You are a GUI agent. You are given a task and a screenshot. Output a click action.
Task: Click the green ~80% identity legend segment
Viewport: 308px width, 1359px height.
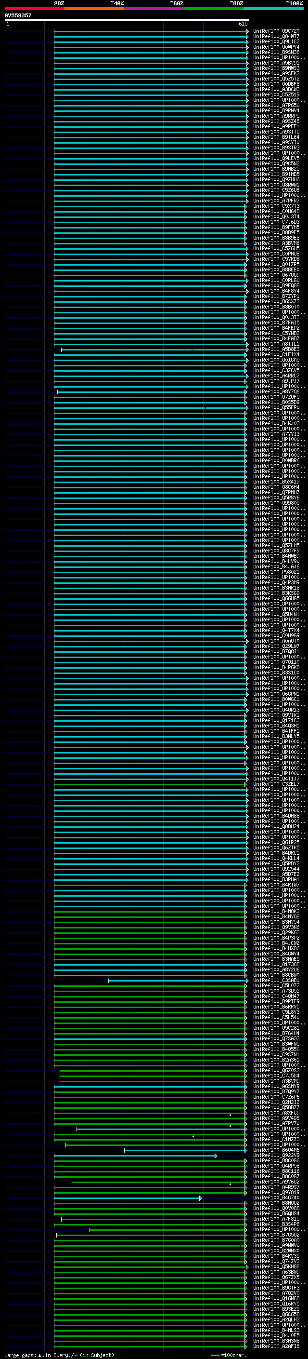214,9
